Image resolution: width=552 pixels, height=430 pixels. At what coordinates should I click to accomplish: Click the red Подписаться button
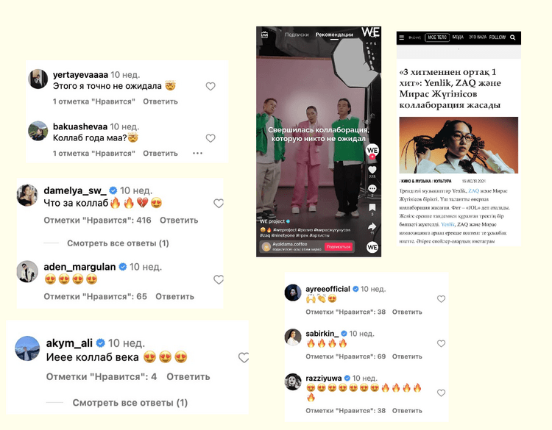click(339, 247)
